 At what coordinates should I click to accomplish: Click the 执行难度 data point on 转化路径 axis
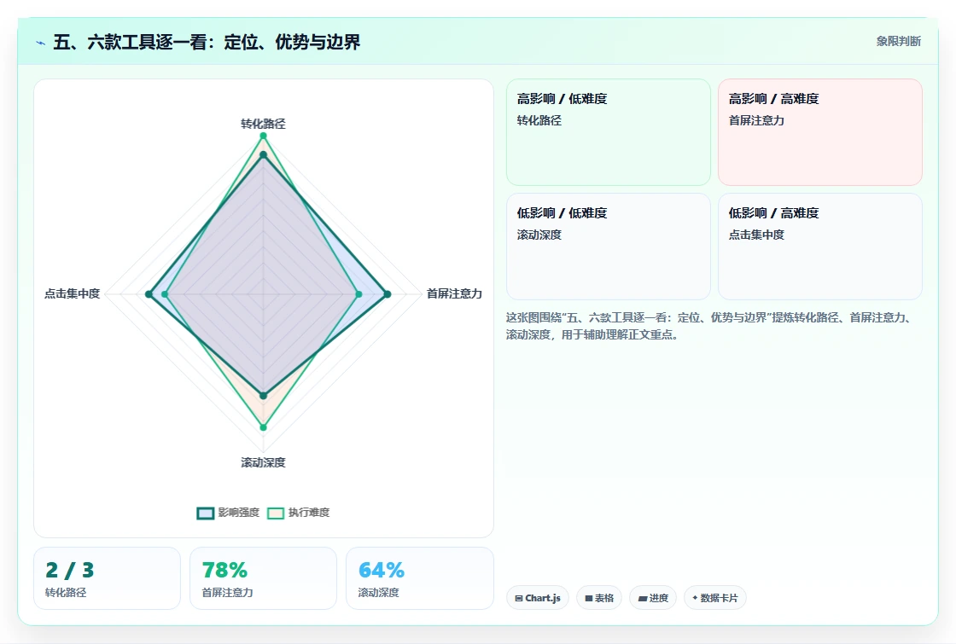(x=264, y=136)
